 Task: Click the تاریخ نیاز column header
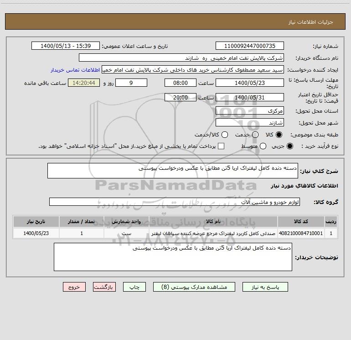[36, 221]
